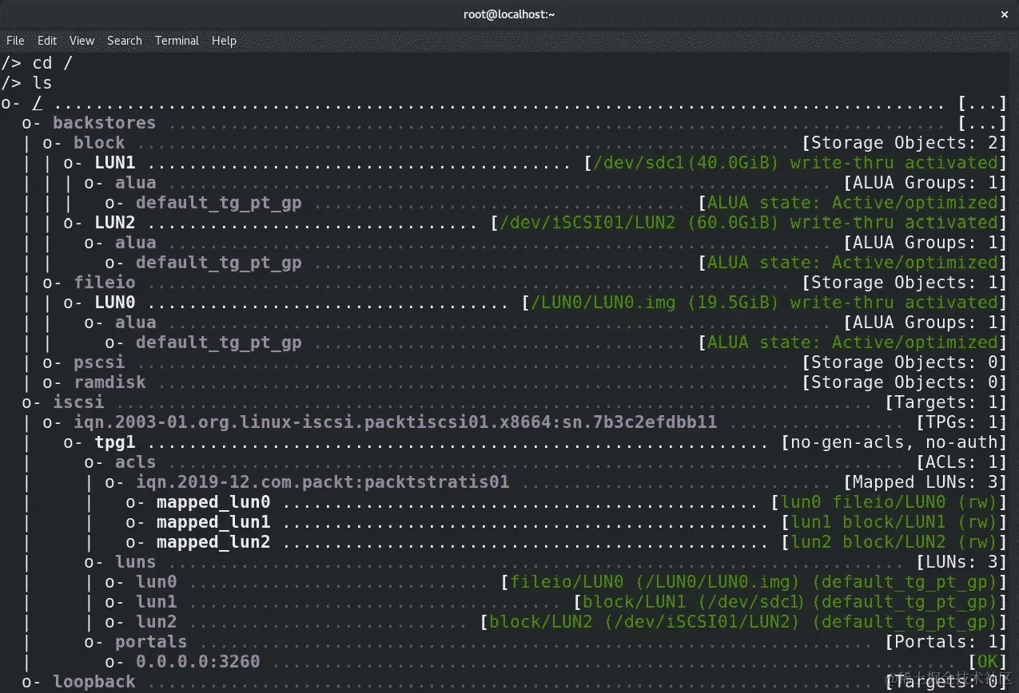Screen dimensions: 1019x693
Task: Click the 'loopback' tree entry
Action: (94, 682)
